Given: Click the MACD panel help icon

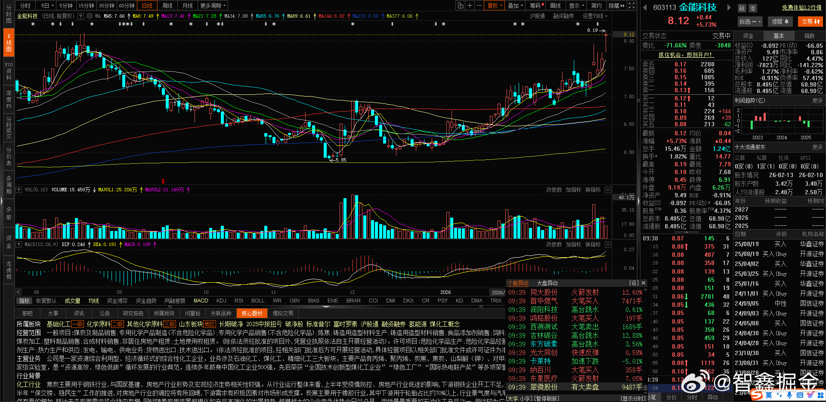Looking at the screenshot, I should pyautogui.click(x=19, y=244).
